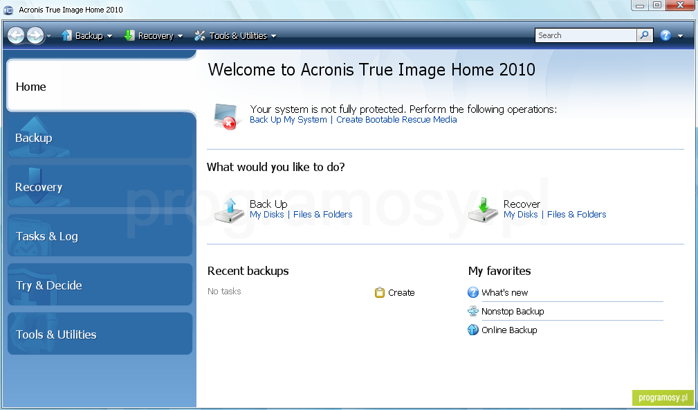Maximize the Acronis True Image window
The height and width of the screenshot is (410, 698).
[x=657, y=6]
